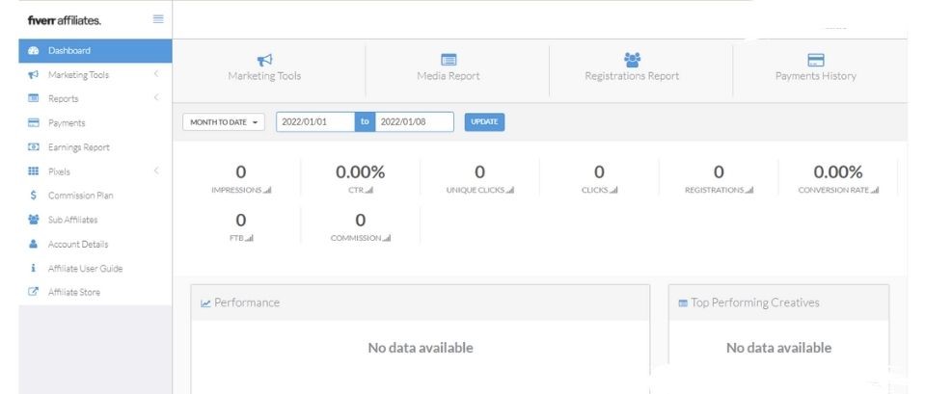The height and width of the screenshot is (394, 925).
Task: Click the start date field 2022/01/01
Action: pyautogui.click(x=314, y=122)
